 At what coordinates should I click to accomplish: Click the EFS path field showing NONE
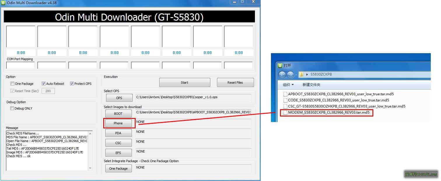coord(193,153)
